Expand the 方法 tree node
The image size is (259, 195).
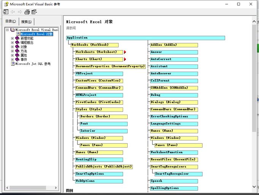tap(13, 51)
